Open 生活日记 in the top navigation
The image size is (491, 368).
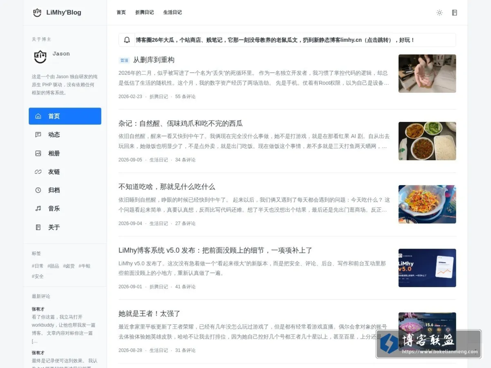(172, 12)
